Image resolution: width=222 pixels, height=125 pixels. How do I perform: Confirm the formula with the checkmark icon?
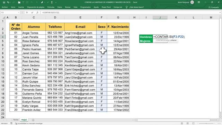(32, 12)
